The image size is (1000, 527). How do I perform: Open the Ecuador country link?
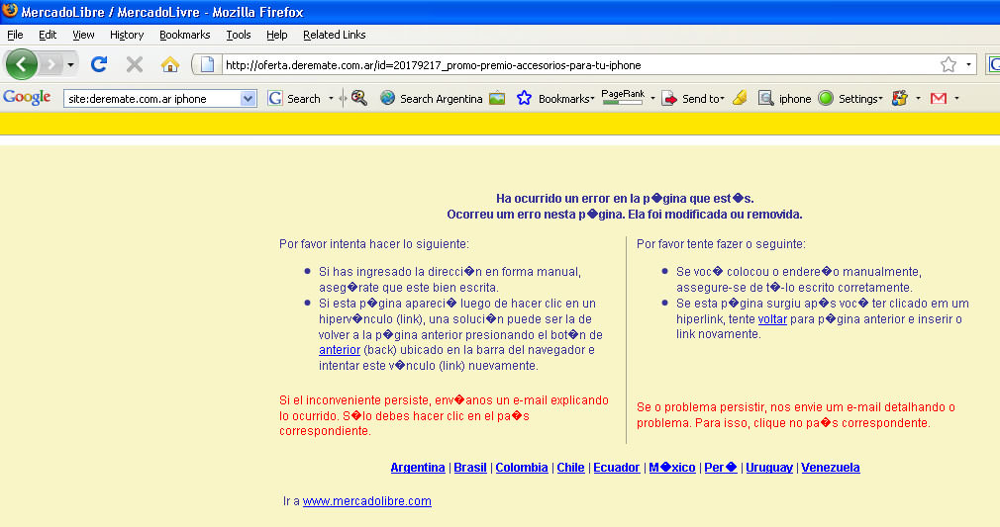[x=617, y=467]
